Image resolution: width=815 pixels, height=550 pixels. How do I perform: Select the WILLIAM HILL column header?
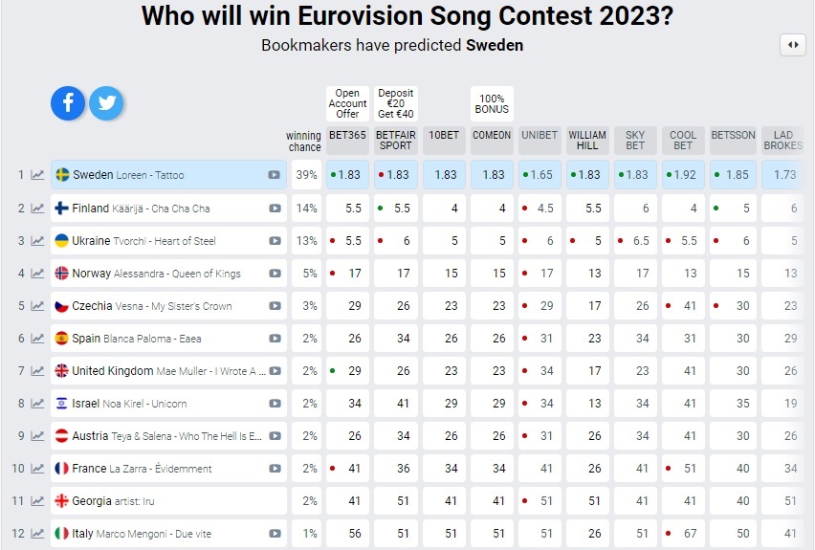coord(587,141)
